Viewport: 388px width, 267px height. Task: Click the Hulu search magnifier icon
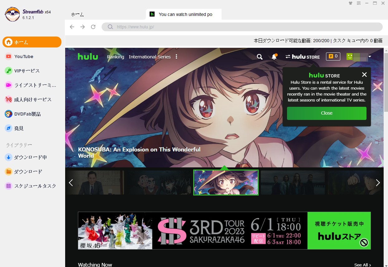click(x=260, y=57)
